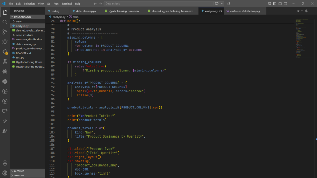Open README.md in Explorer
Image resolution: width=317 pixels, height=178 pixels.
click(28, 53)
